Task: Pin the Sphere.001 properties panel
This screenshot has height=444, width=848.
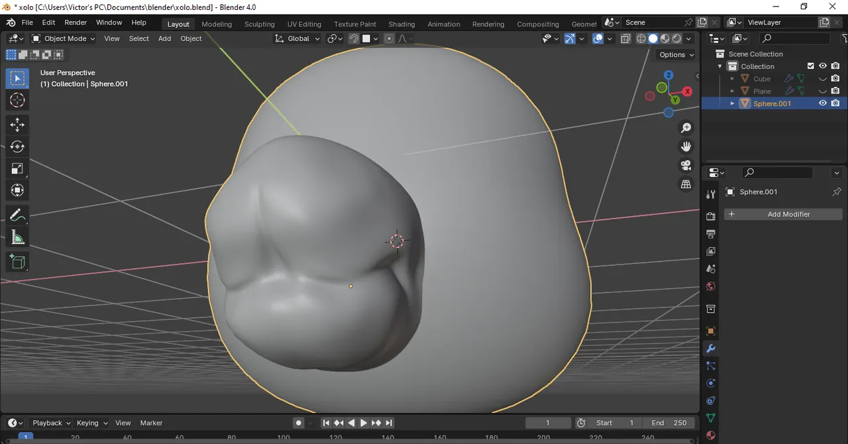Action: [x=837, y=192]
